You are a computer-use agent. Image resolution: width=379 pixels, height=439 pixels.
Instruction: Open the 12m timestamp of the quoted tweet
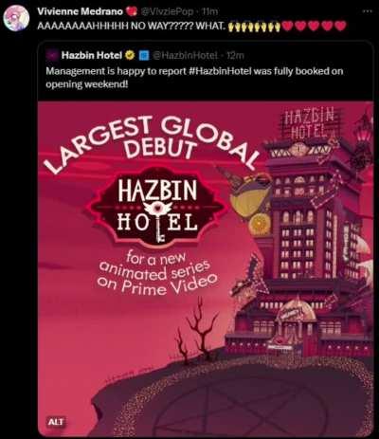[x=235, y=55]
